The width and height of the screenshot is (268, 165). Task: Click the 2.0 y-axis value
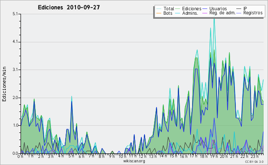click(x=15, y=98)
